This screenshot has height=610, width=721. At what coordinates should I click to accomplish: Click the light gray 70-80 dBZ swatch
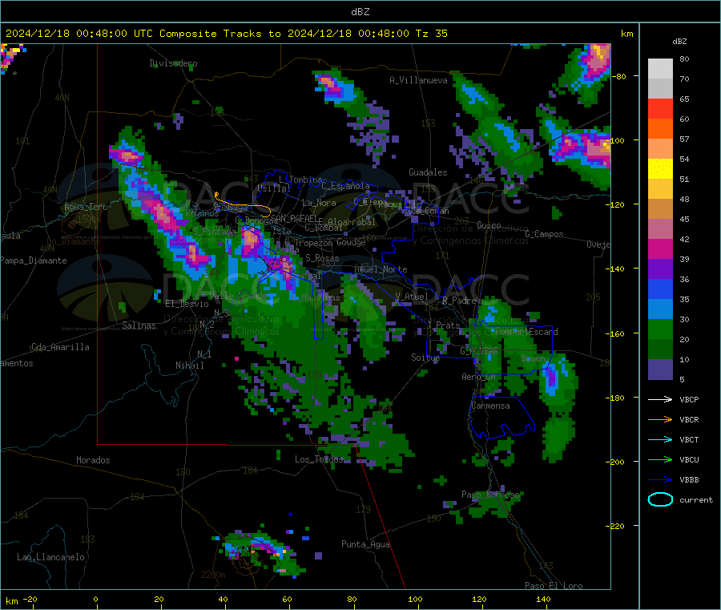point(660,69)
